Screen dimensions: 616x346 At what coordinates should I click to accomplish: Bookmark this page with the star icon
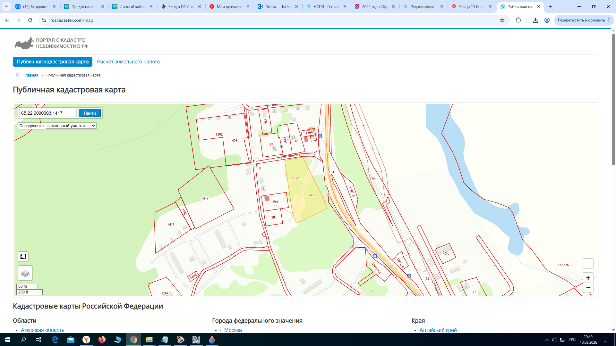point(502,20)
